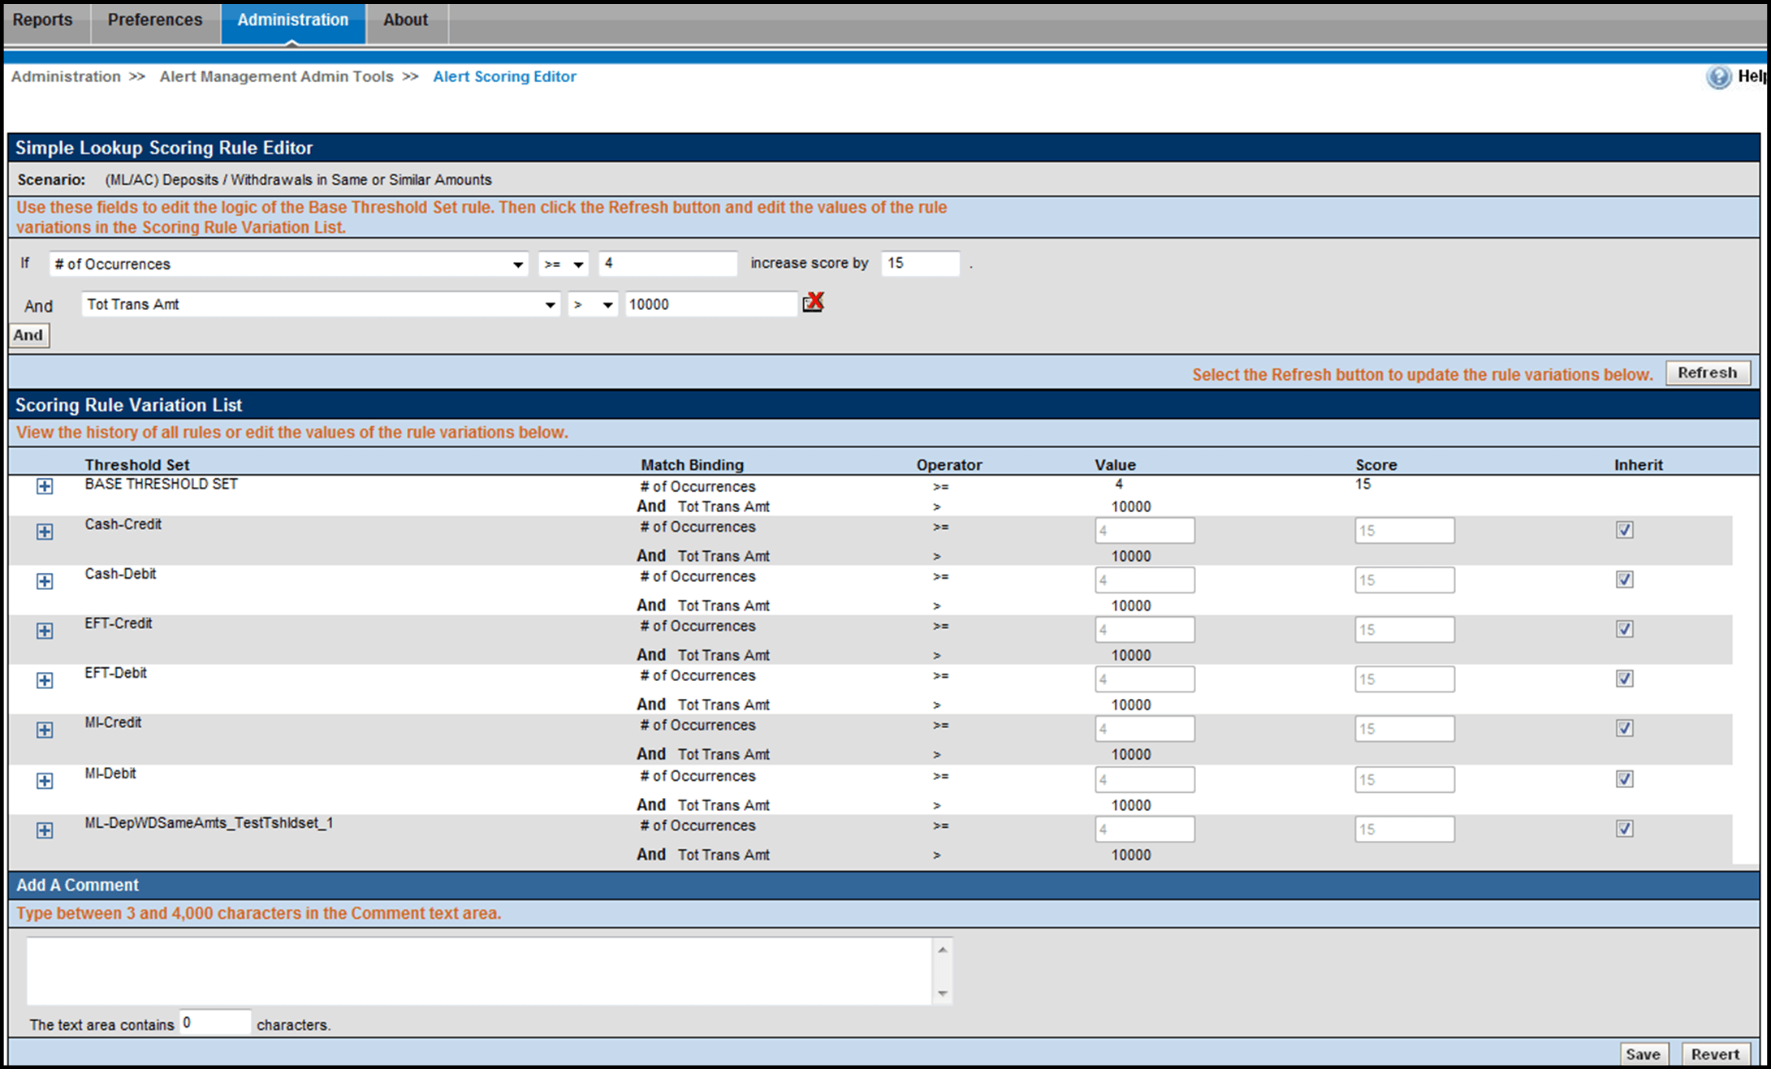Expand the Cash-Debit row plus icon
The image size is (1771, 1069).
click(x=45, y=581)
